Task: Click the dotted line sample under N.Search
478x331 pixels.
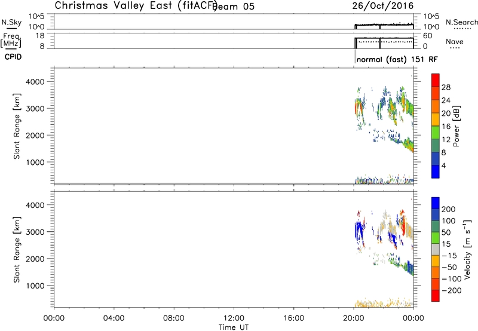Action: [x=462, y=29]
